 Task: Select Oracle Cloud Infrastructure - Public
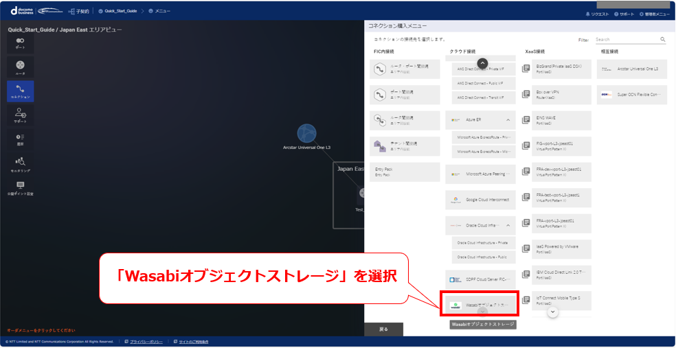(x=484, y=257)
